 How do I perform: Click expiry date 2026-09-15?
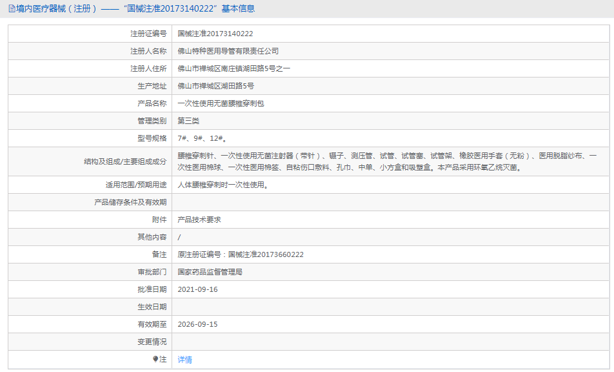pyautogui.click(x=198, y=324)
